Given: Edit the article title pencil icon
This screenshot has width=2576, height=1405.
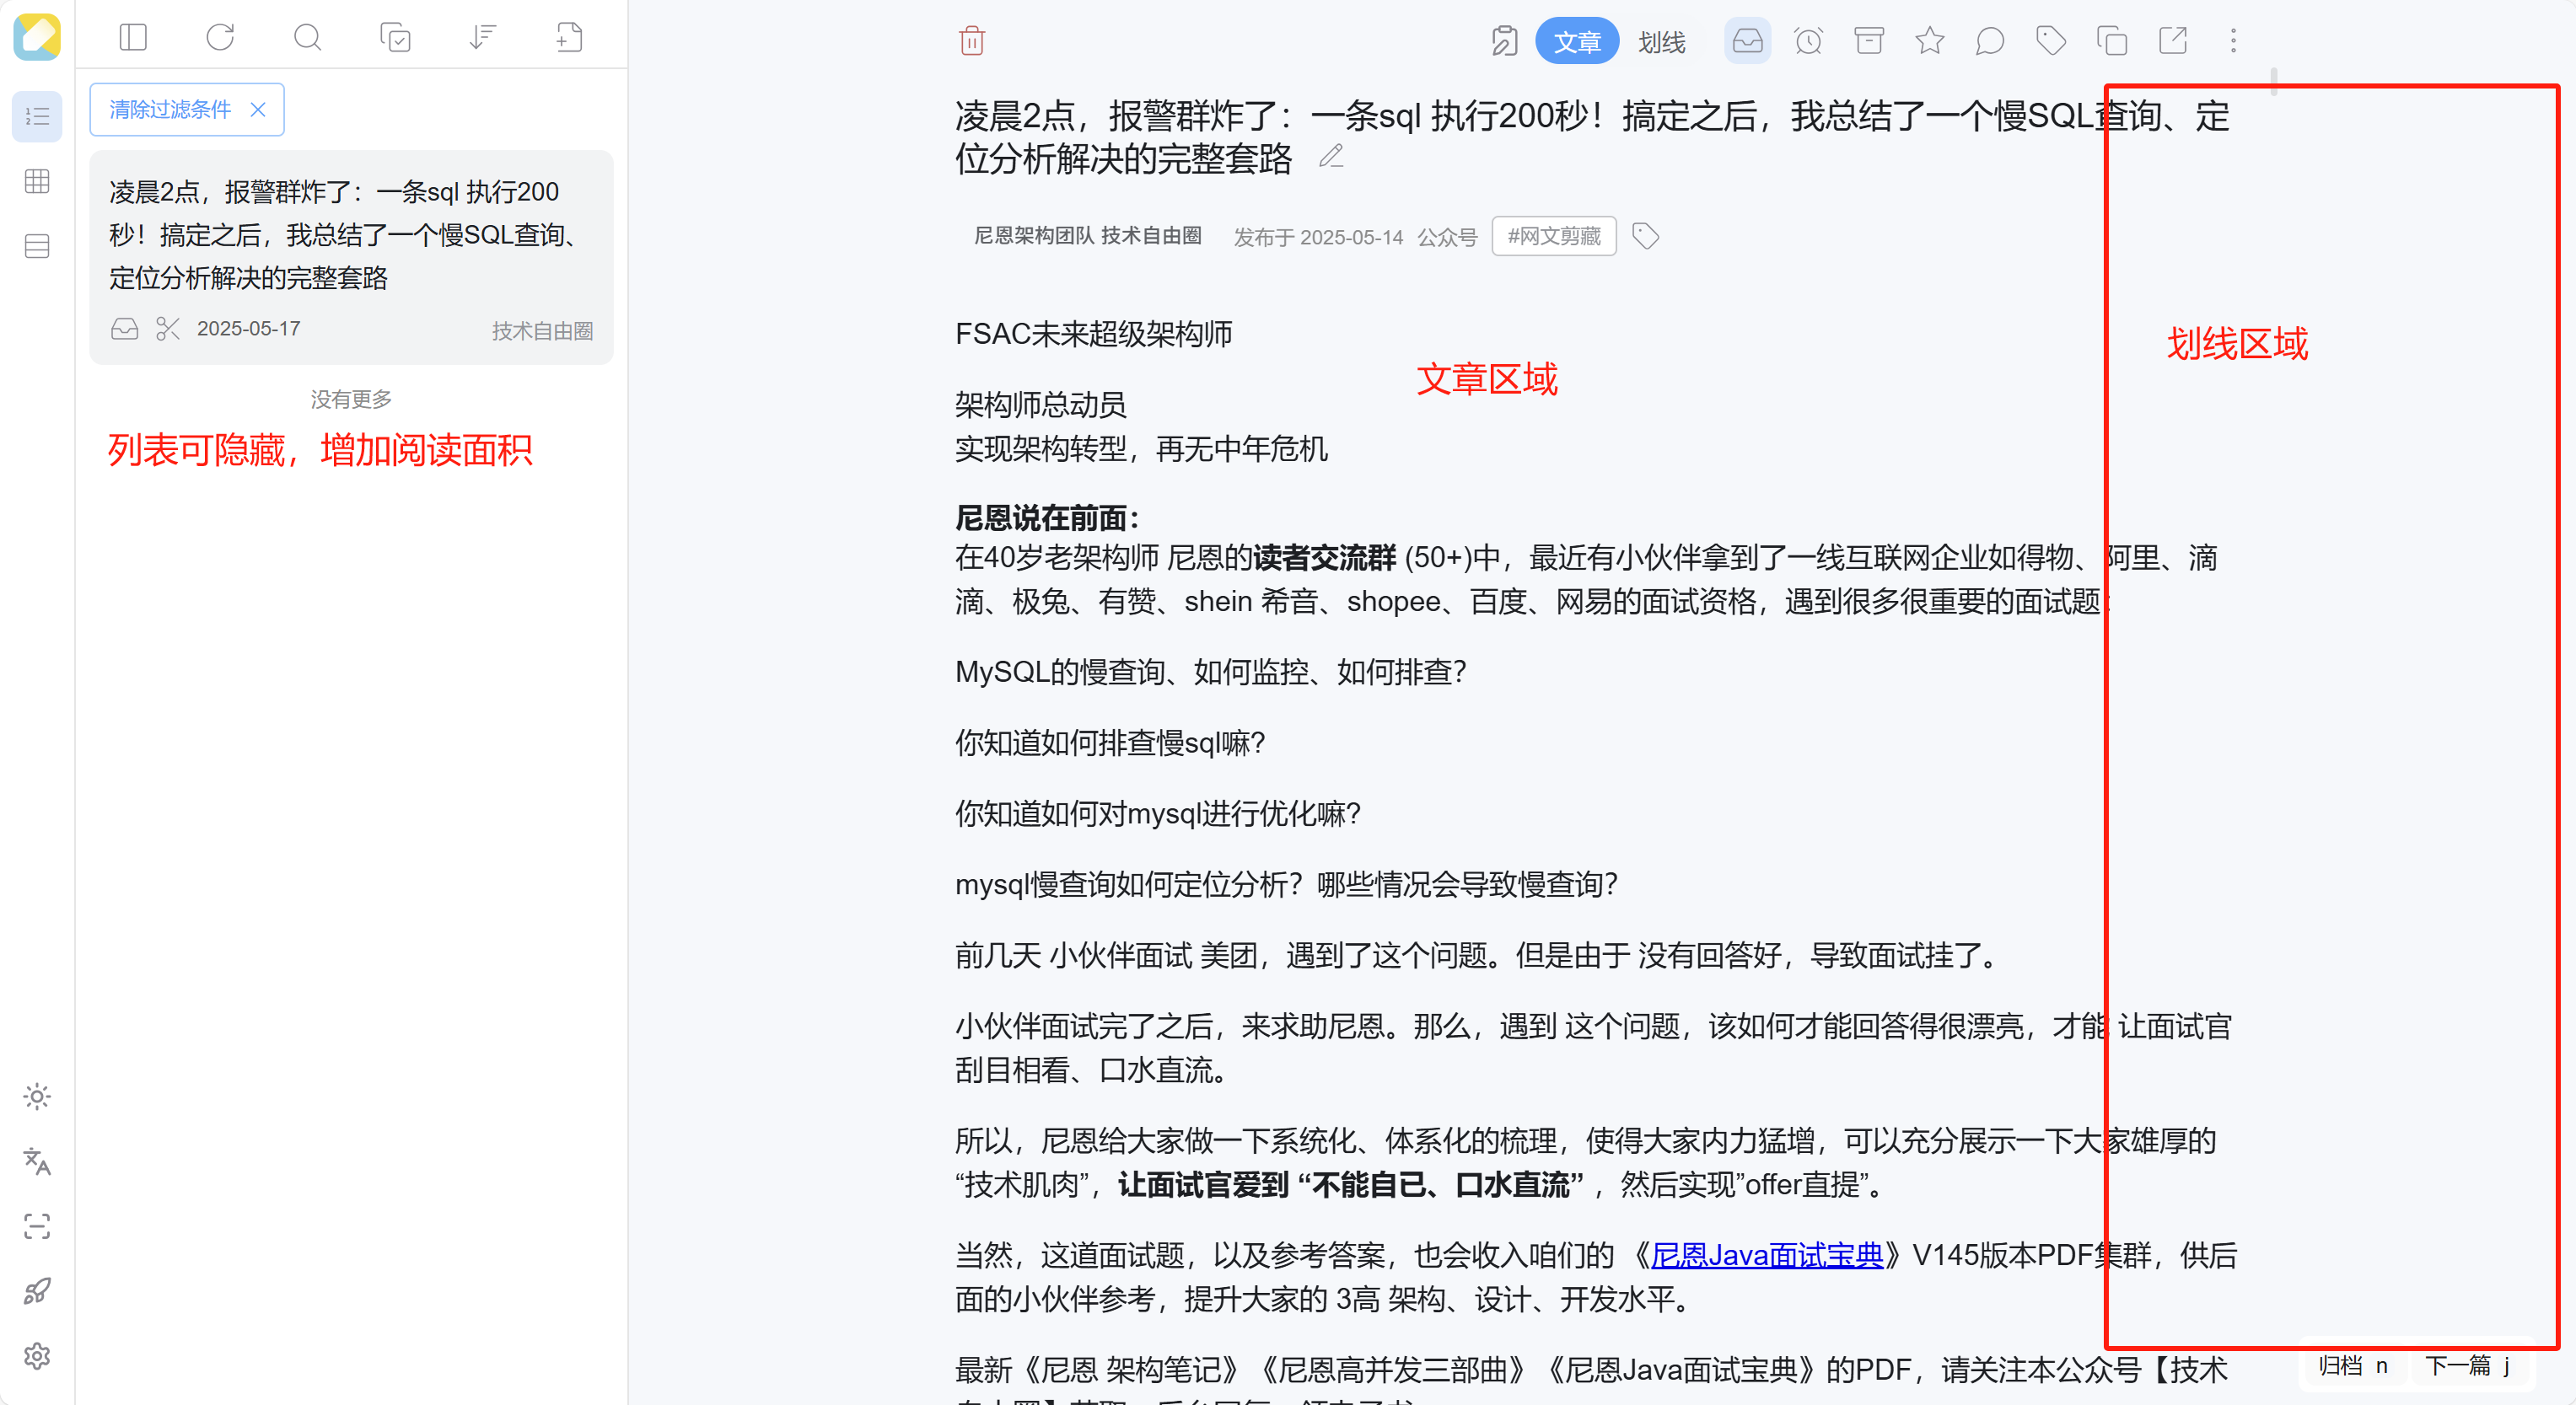Looking at the screenshot, I should (1331, 157).
